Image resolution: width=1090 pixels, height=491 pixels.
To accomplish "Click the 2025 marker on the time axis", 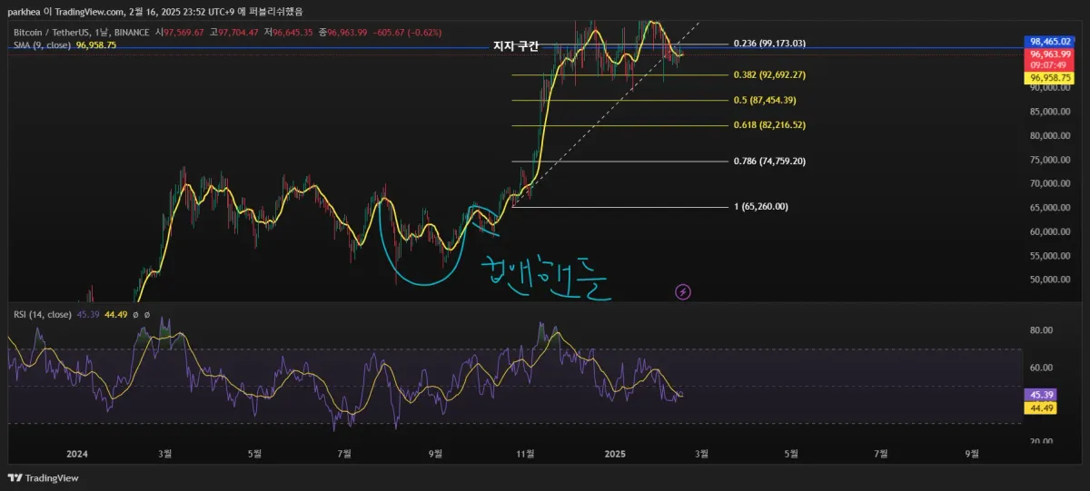I will (x=615, y=454).
